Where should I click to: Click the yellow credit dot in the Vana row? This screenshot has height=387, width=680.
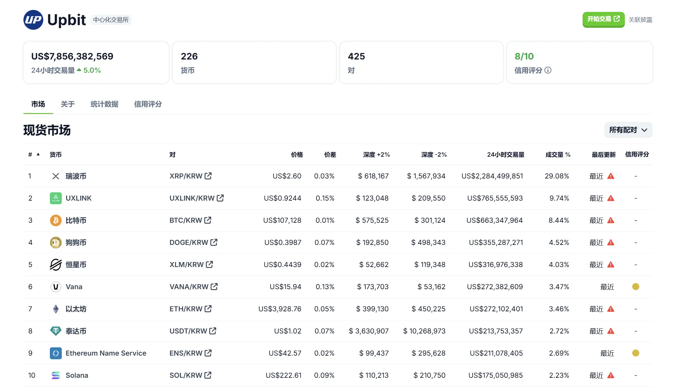point(636,287)
